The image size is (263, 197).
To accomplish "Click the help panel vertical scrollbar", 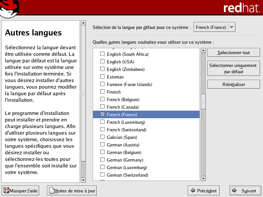I will tap(83, 93).
